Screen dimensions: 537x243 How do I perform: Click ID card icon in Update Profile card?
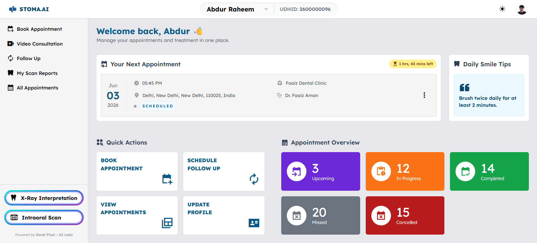click(x=254, y=223)
